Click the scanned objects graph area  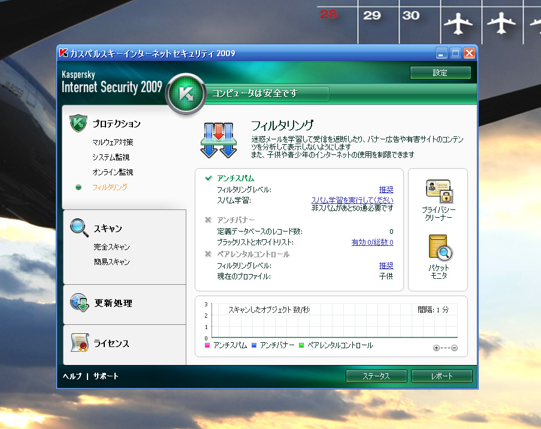[x=334, y=321]
